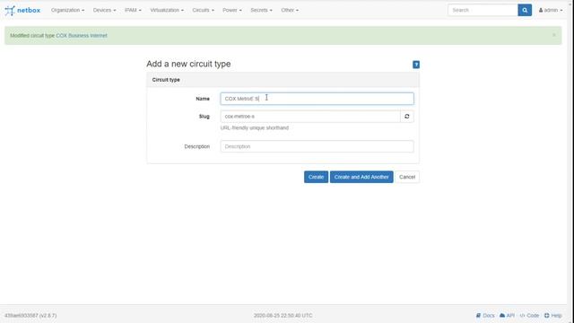Open the API footer link
The height and width of the screenshot is (323, 574).
(x=508, y=315)
